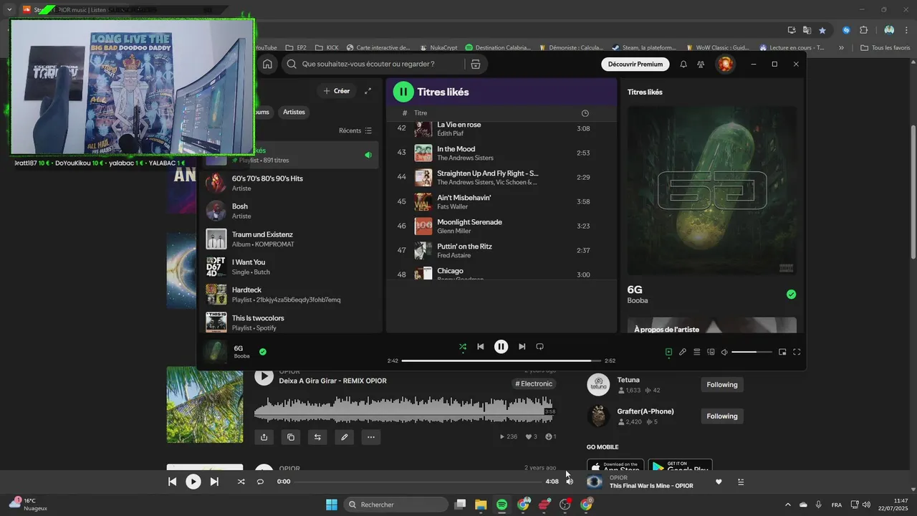
Task: Repost the Deixa A Gira Girar track
Action: pyautogui.click(x=317, y=436)
